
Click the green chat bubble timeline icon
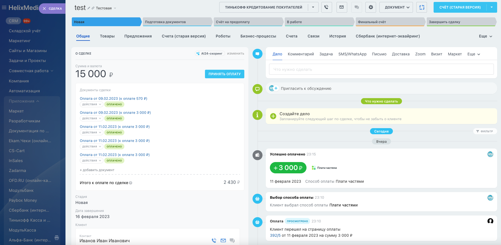pyautogui.click(x=258, y=89)
